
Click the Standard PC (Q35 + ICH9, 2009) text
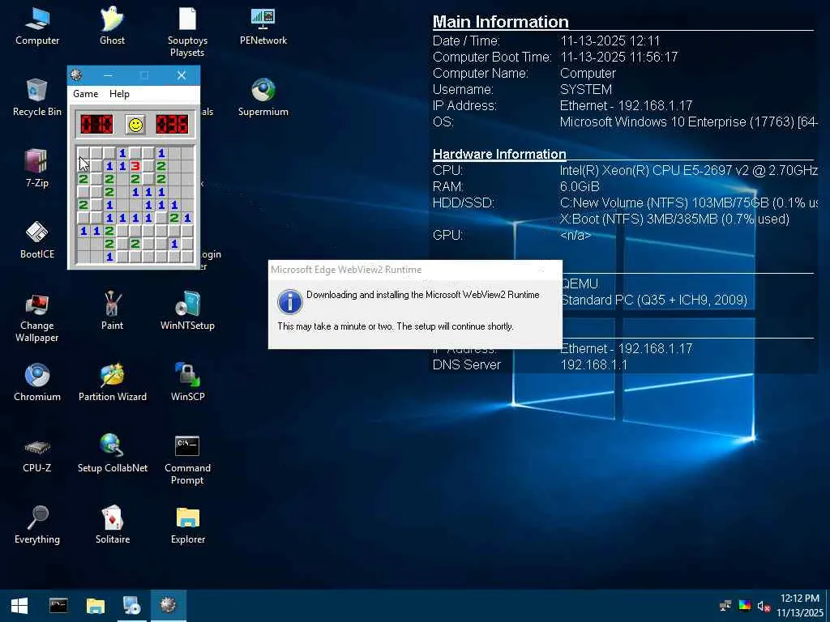(x=654, y=300)
